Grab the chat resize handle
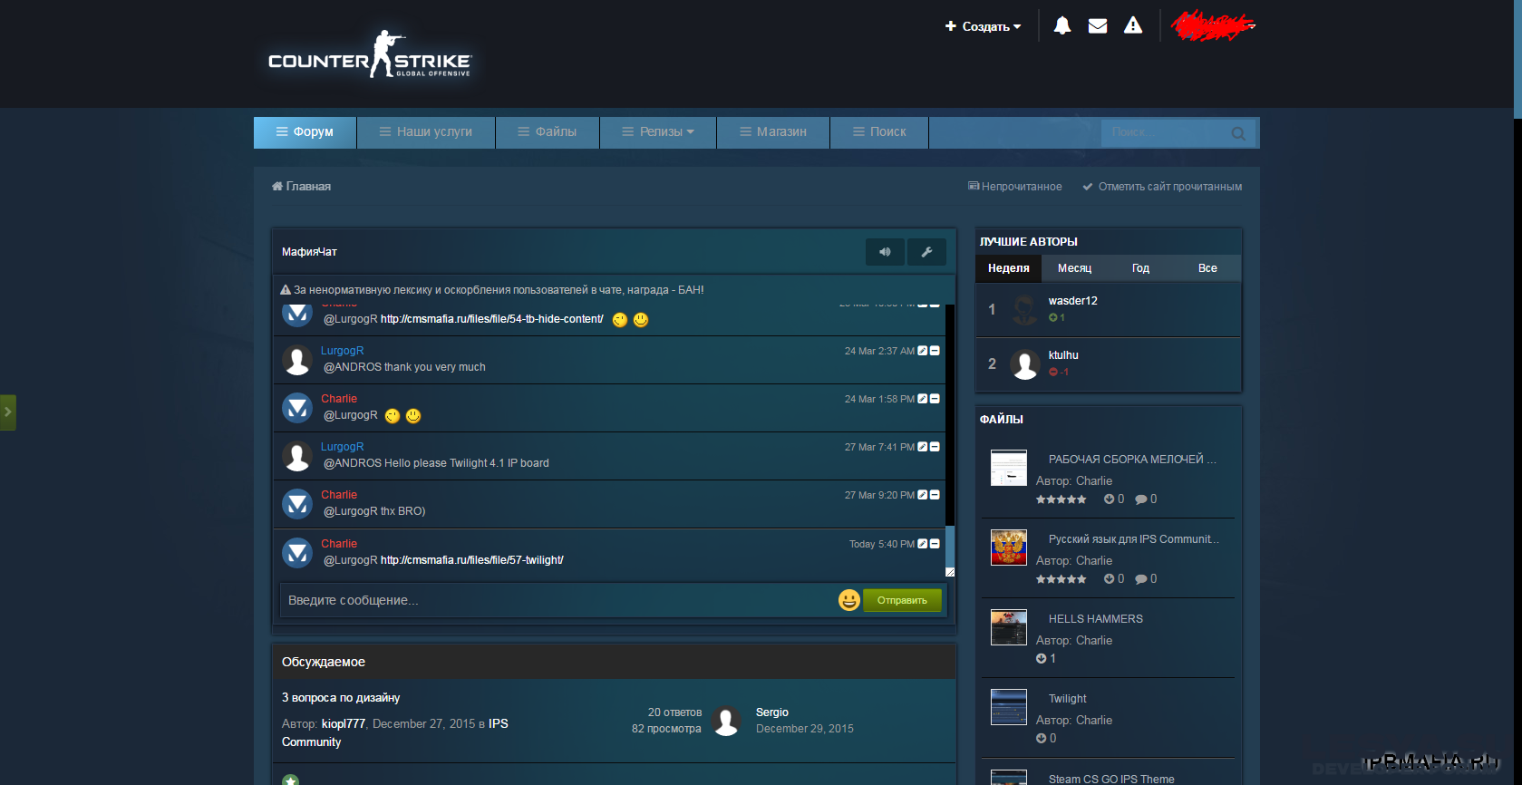1522x785 pixels. pos(950,572)
